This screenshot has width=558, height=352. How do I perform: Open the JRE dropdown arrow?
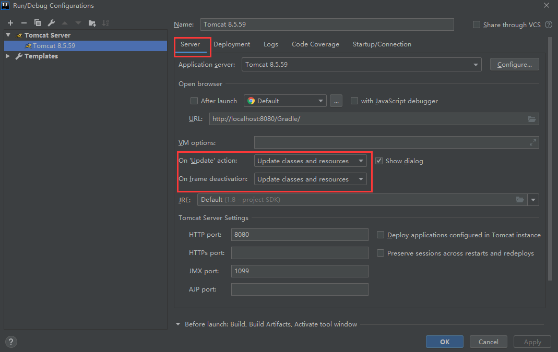tap(533, 200)
